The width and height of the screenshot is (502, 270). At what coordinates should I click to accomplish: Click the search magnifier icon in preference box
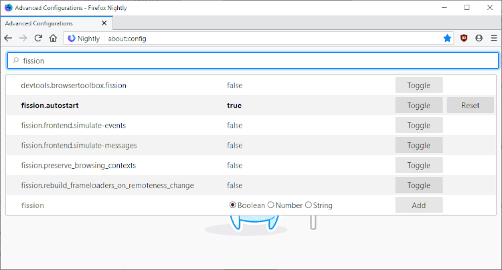pyautogui.click(x=15, y=60)
